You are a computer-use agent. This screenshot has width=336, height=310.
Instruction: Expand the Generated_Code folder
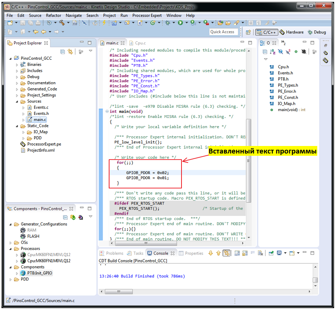[x=17, y=89]
